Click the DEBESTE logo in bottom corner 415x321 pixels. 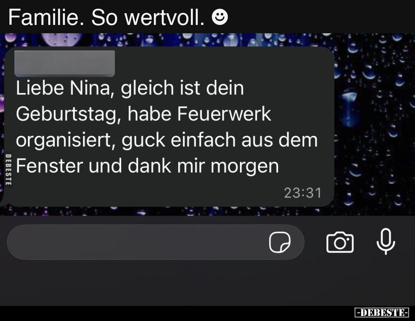pos(382,313)
